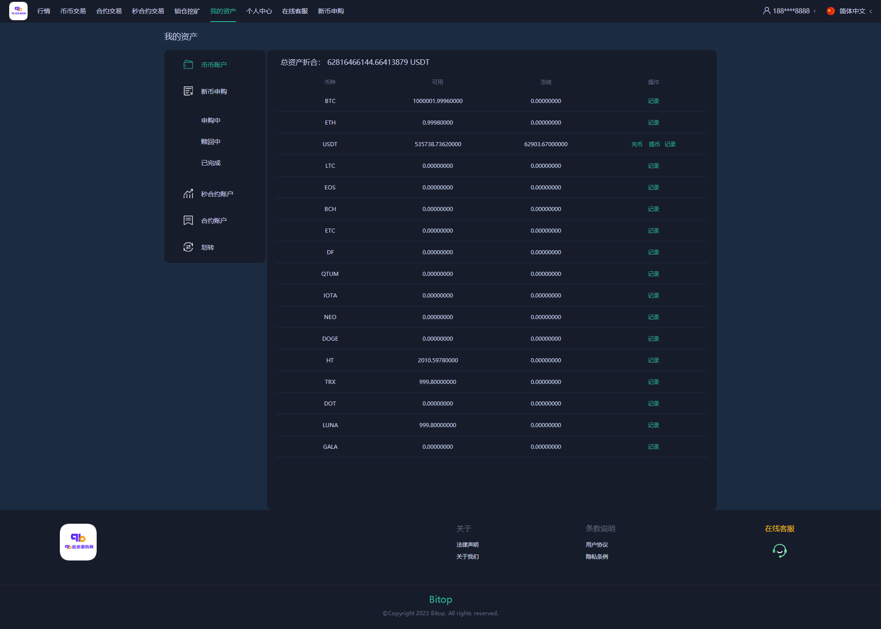Open 记录 for the LTC row
Image resolution: width=881 pixels, height=629 pixels.
coord(654,166)
